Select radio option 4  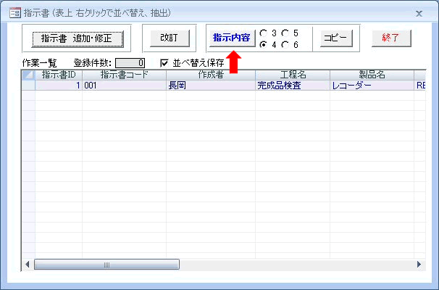click(263, 44)
